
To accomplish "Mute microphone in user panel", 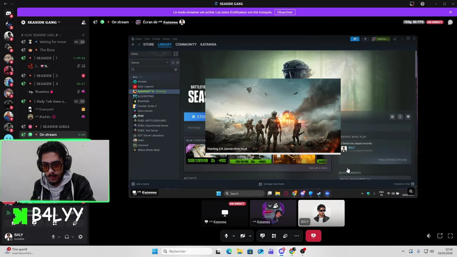I will click(53, 237).
